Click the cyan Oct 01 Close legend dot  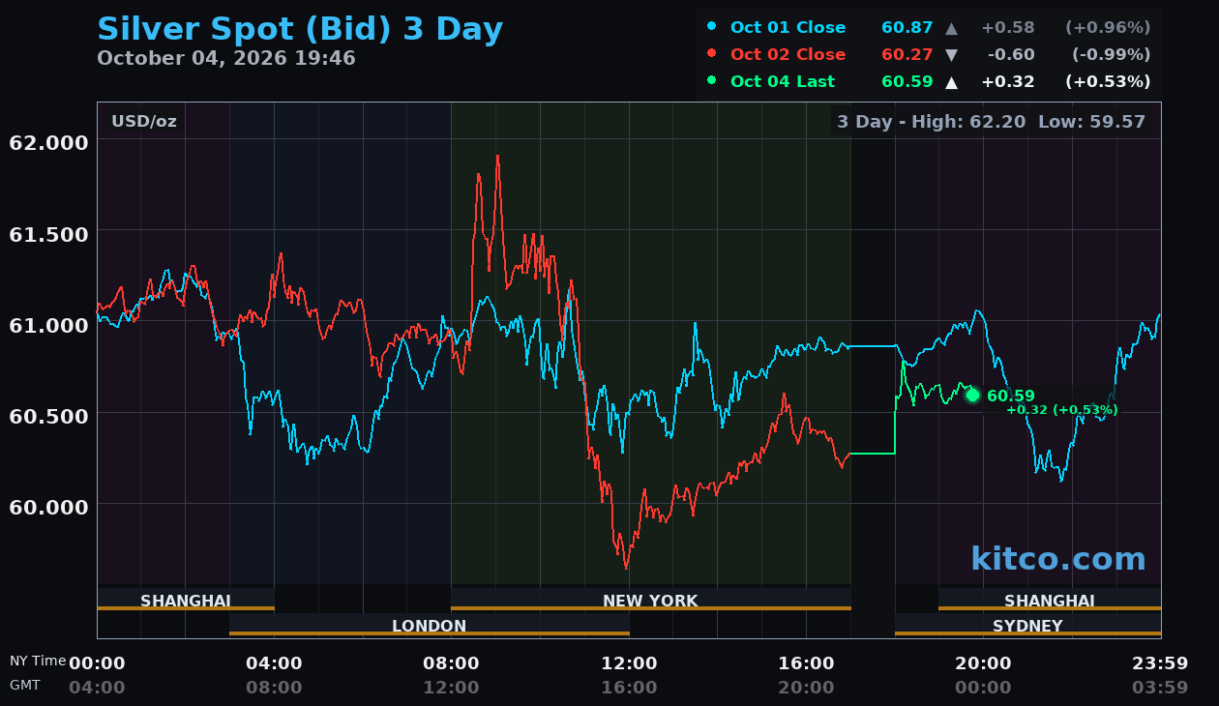point(712,26)
